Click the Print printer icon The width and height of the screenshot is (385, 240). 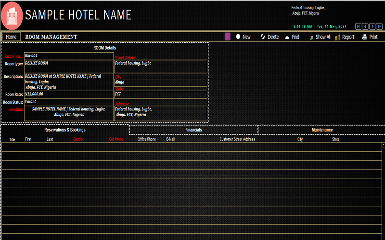click(x=365, y=37)
